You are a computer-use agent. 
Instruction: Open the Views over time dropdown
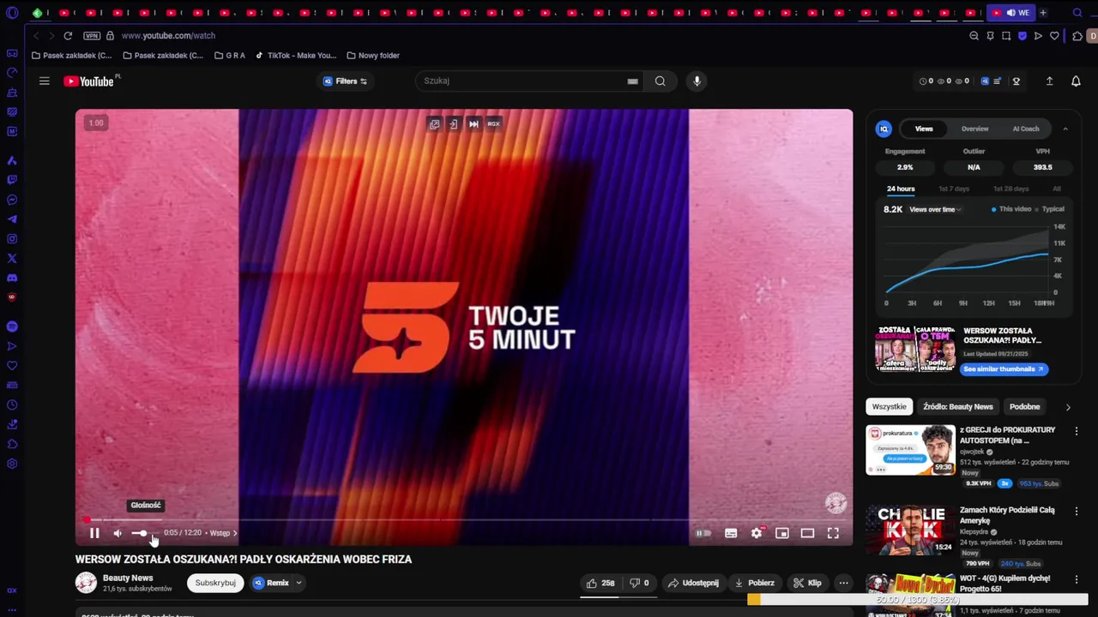point(935,209)
